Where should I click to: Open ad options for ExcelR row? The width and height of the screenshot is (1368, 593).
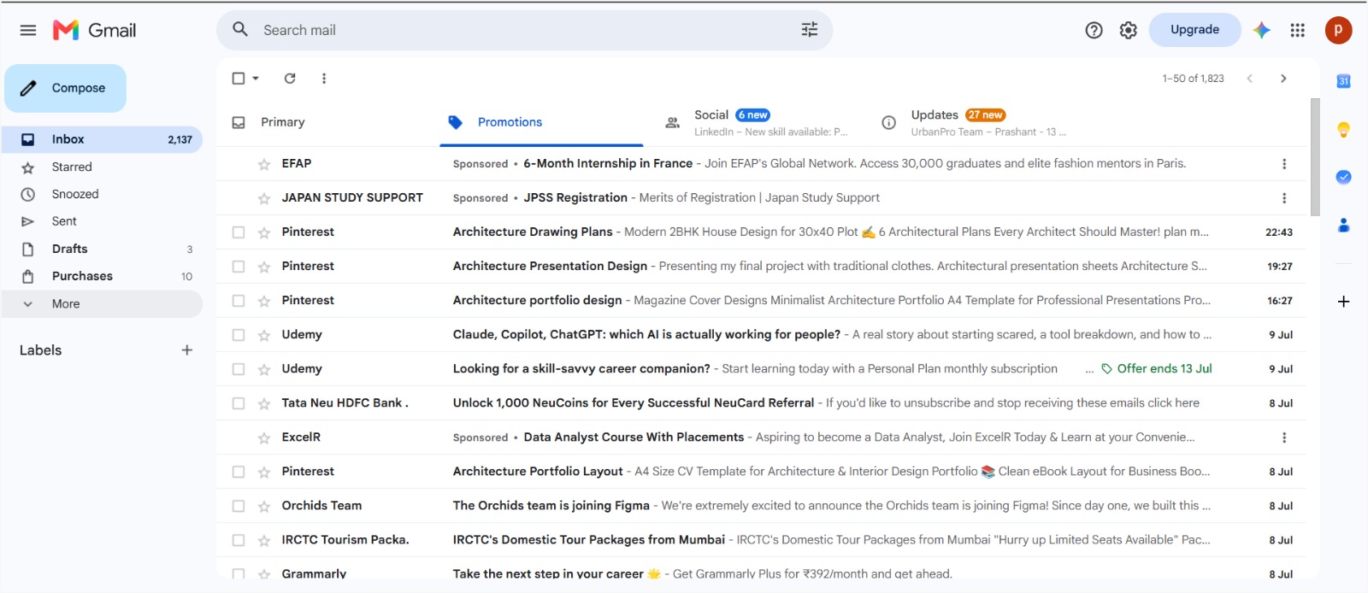(x=1283, y=437)
